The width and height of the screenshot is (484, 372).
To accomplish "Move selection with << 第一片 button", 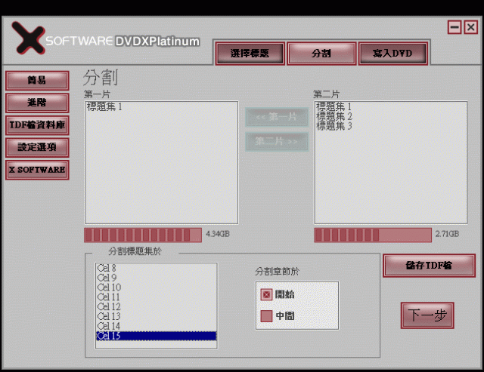I will pos(277,117).
